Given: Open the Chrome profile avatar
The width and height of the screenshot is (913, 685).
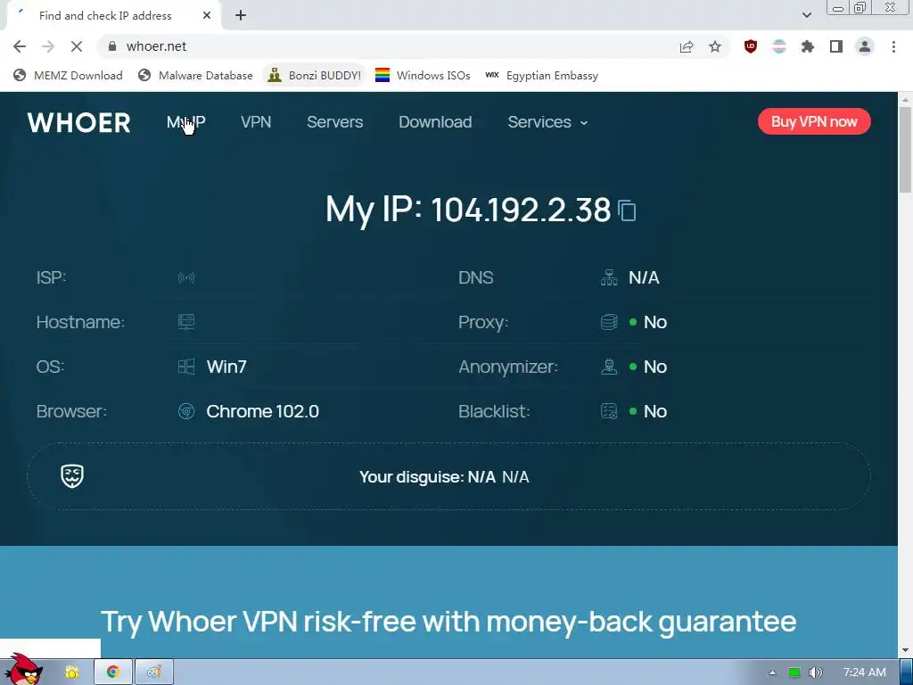Looking at the screenshot, I should (865, 46).
